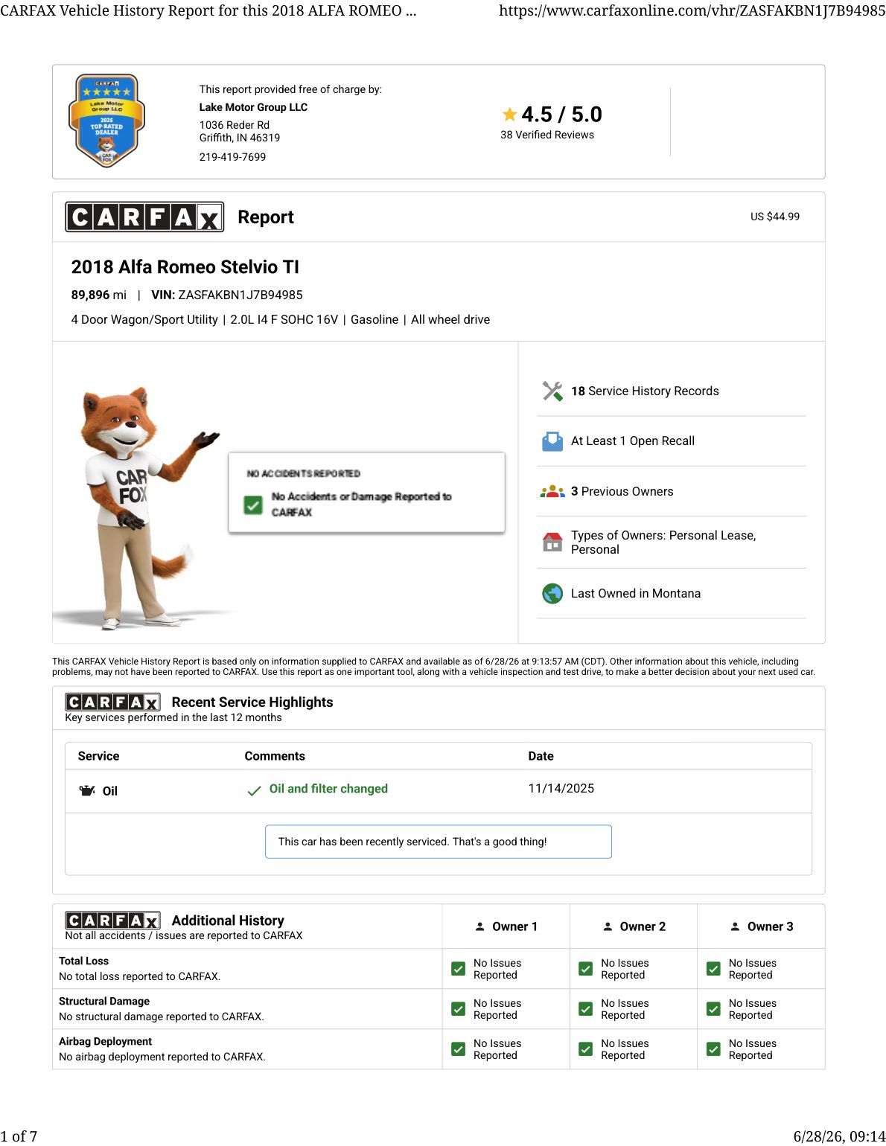
Task: Click the Recent Service Highlights heading
Action: tap(252, 702)
